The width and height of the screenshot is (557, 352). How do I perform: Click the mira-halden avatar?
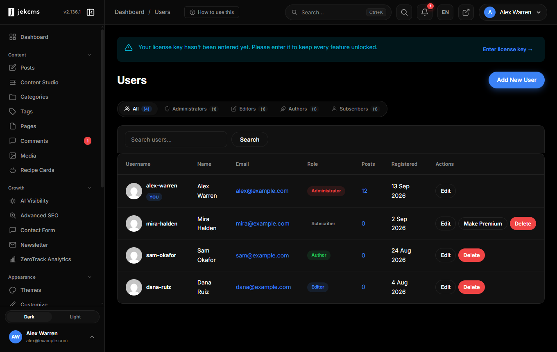click(x=134, y=223)
